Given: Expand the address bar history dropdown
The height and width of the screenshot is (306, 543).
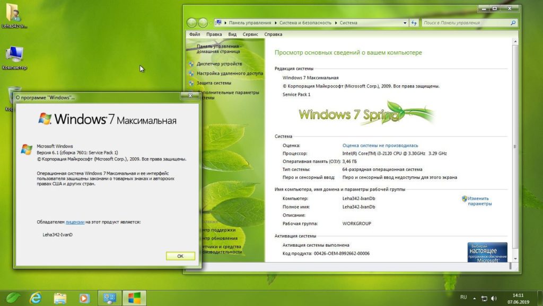Looking at the screenshot, I should pos(405,23).
